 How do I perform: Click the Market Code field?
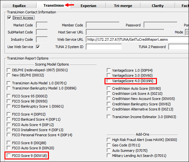(x=42, y=25)
